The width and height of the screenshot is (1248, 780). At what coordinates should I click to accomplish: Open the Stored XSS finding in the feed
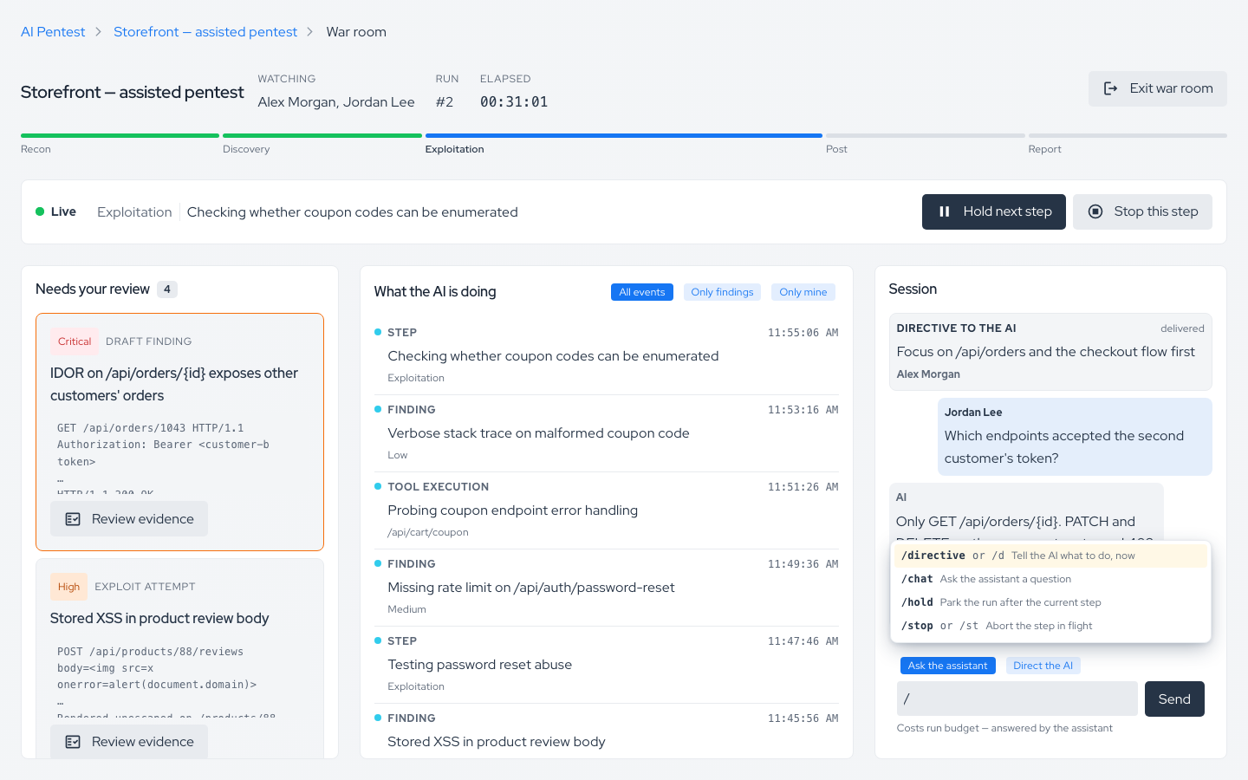coord(607,731)
